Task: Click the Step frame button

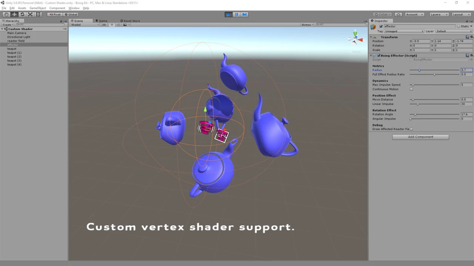Action: coord(244,14)
